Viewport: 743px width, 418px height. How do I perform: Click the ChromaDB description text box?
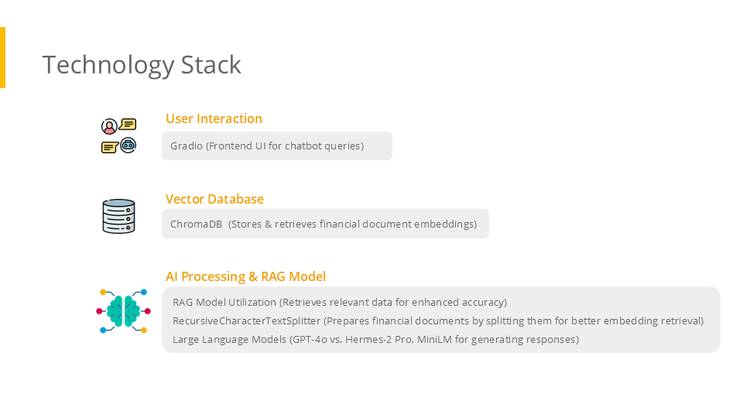click(x=324, y=224)
